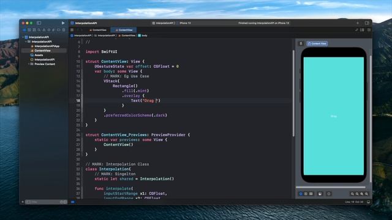Screen dimensions: 392x220
Task: Expand the Preview Content folder
Action: coord(29,64)
